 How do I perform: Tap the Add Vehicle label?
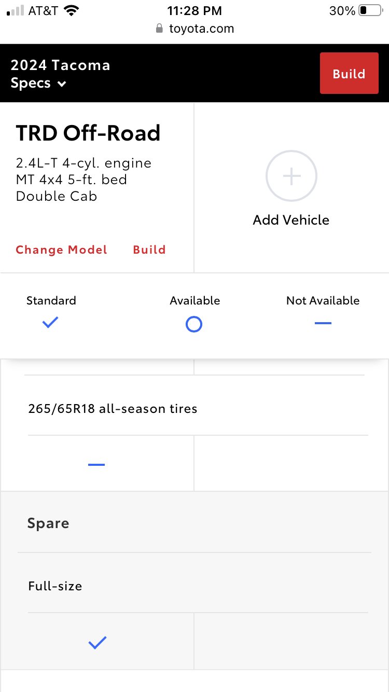(x=291, y=220)
